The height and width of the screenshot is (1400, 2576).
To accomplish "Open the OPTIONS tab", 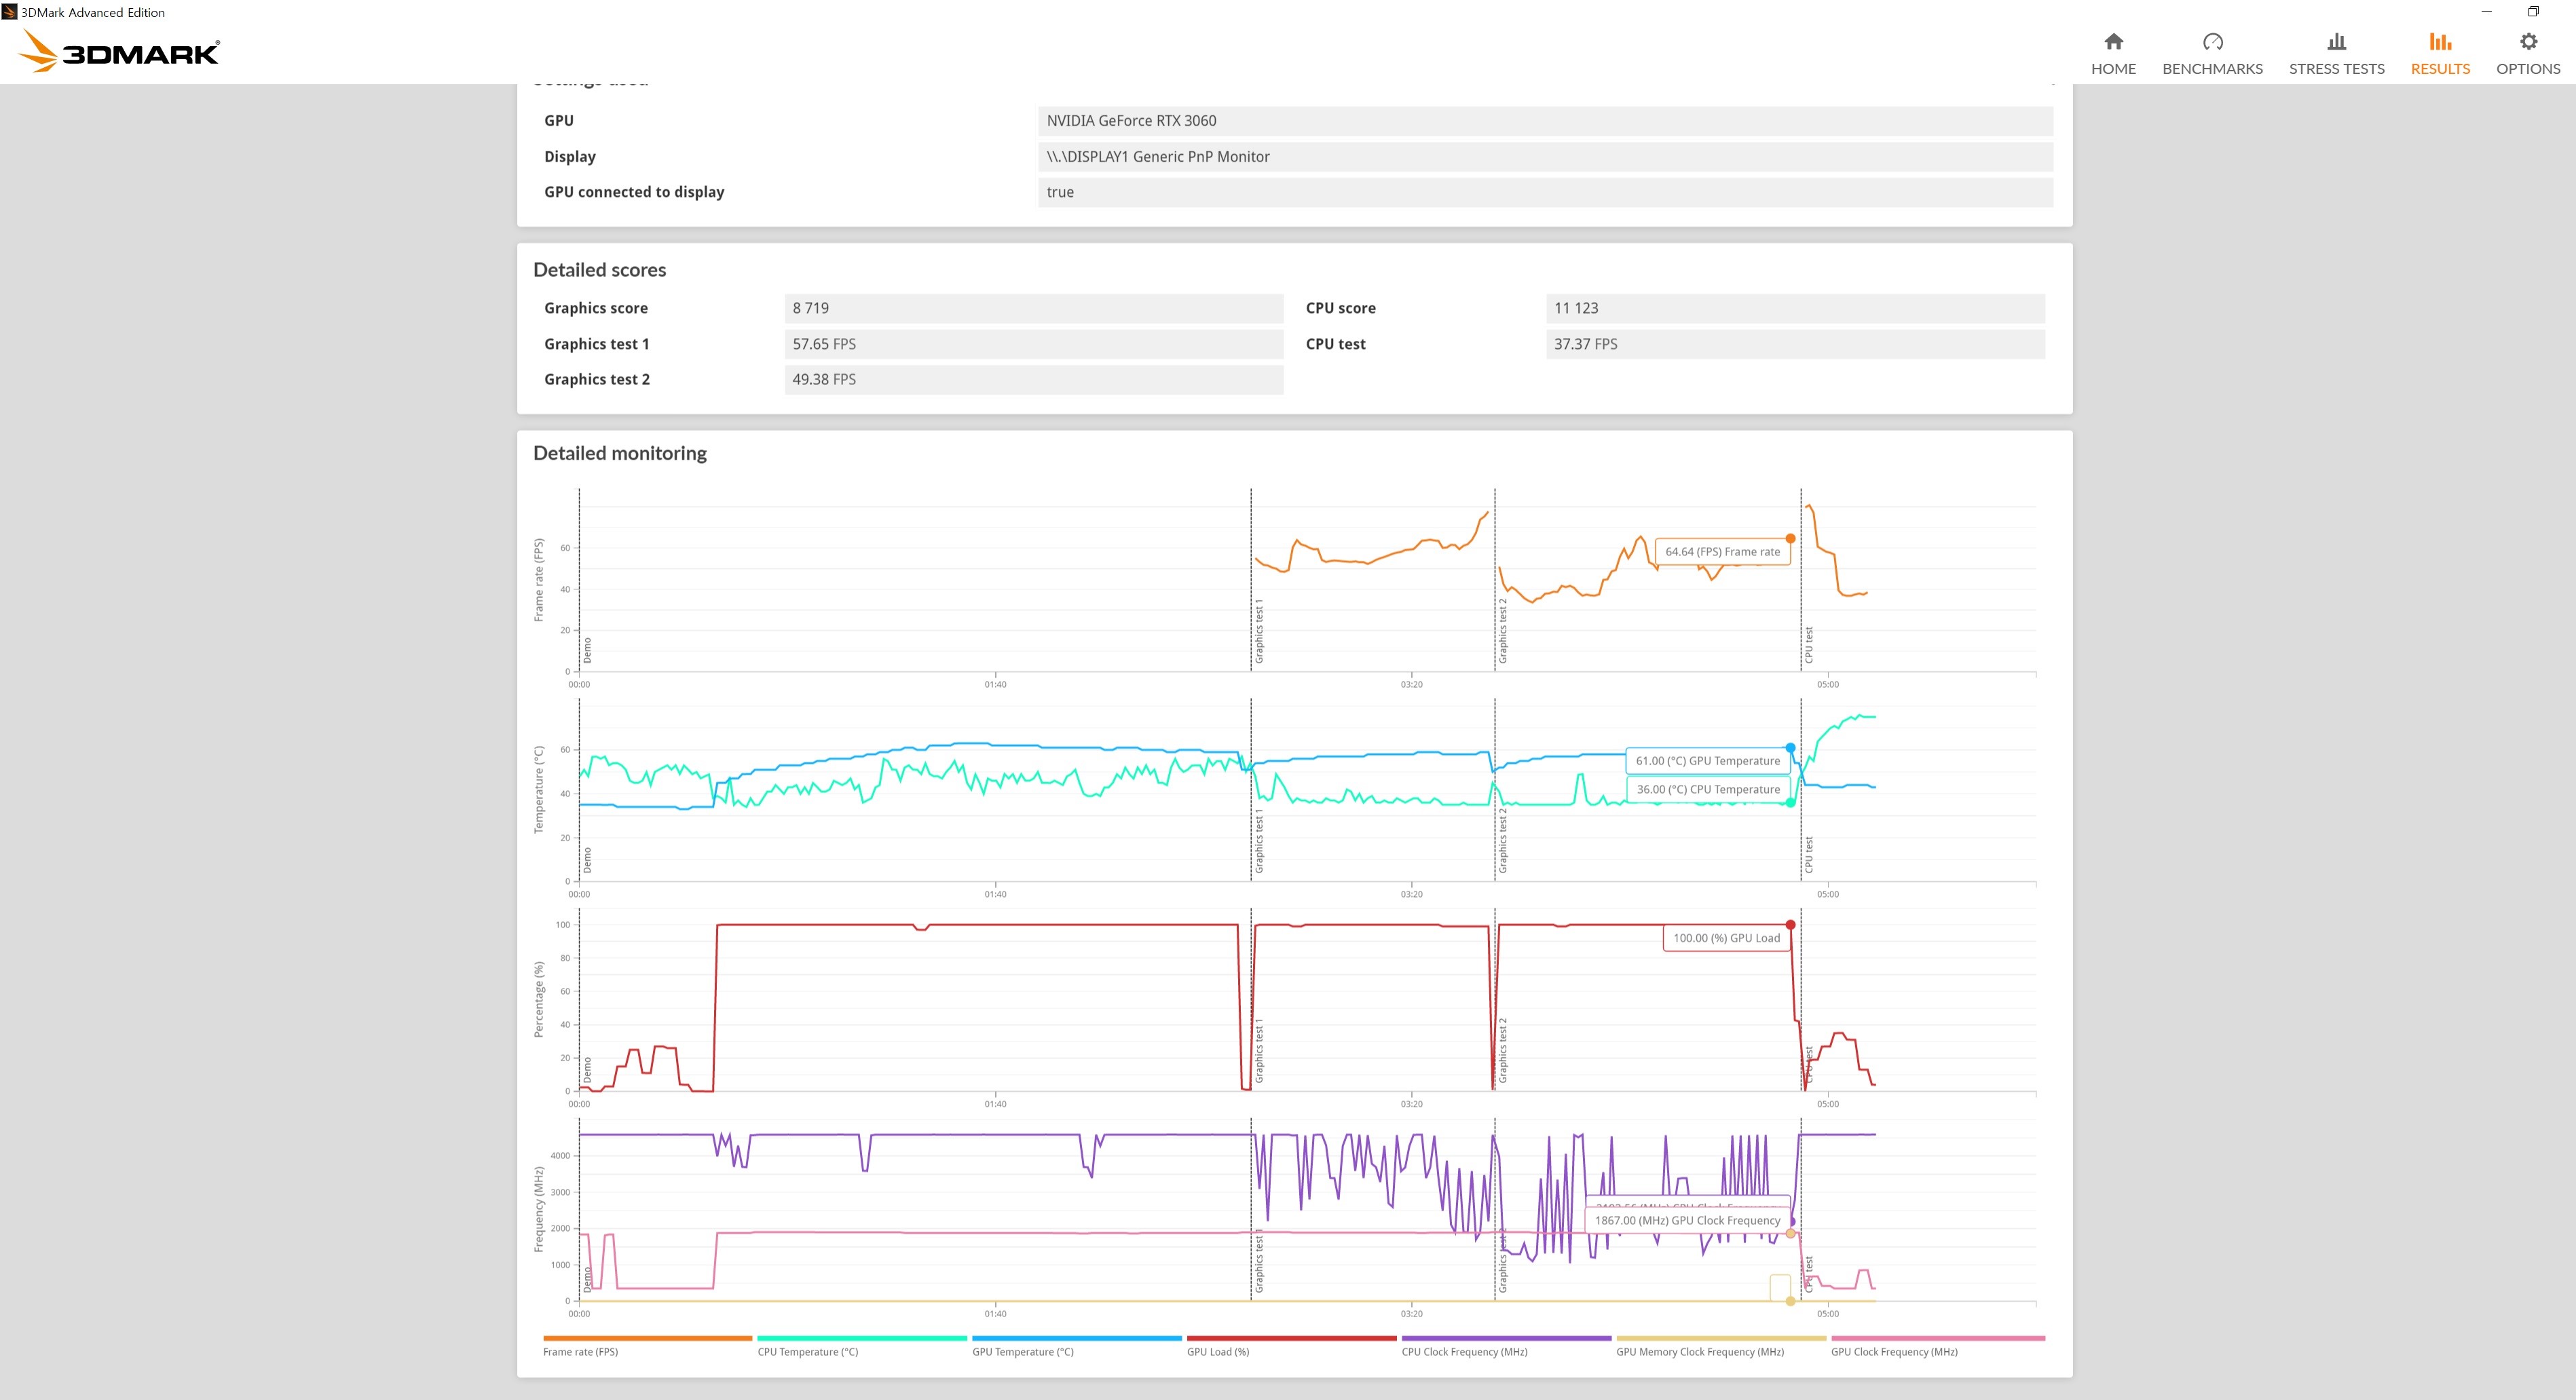I will coord(2528,54).
